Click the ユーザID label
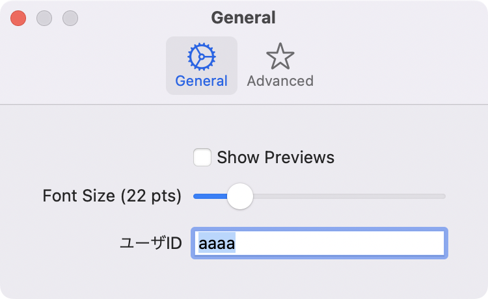488x299 pixels. tap(151, 243)
